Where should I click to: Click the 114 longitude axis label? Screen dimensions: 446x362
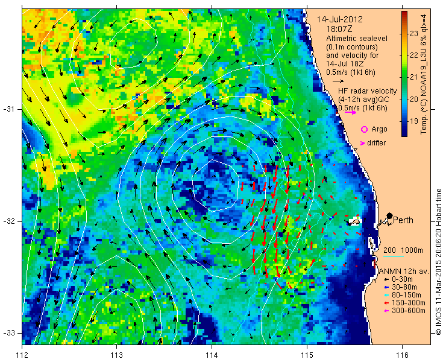(212, 355)
